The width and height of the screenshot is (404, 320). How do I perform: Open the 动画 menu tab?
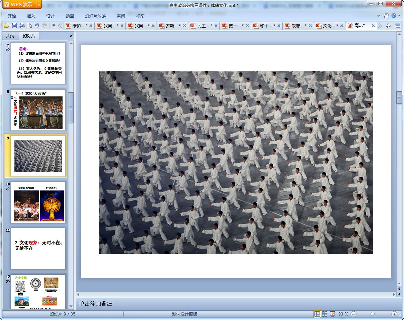coord(69,16)
